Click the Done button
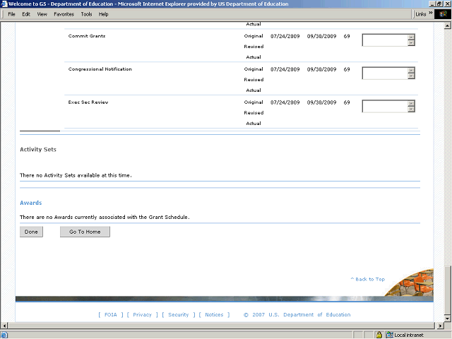Image resolution: width=452 pixels, height=339 pixels. (x=31, y=232)
